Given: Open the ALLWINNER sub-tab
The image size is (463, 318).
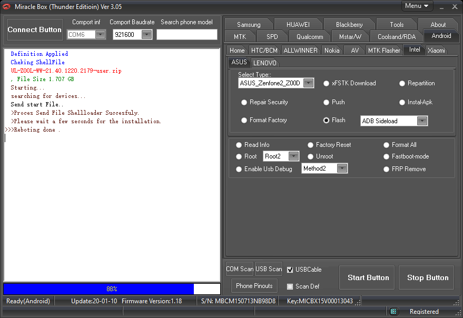Looking at the screenshot, I should point(300,51).
